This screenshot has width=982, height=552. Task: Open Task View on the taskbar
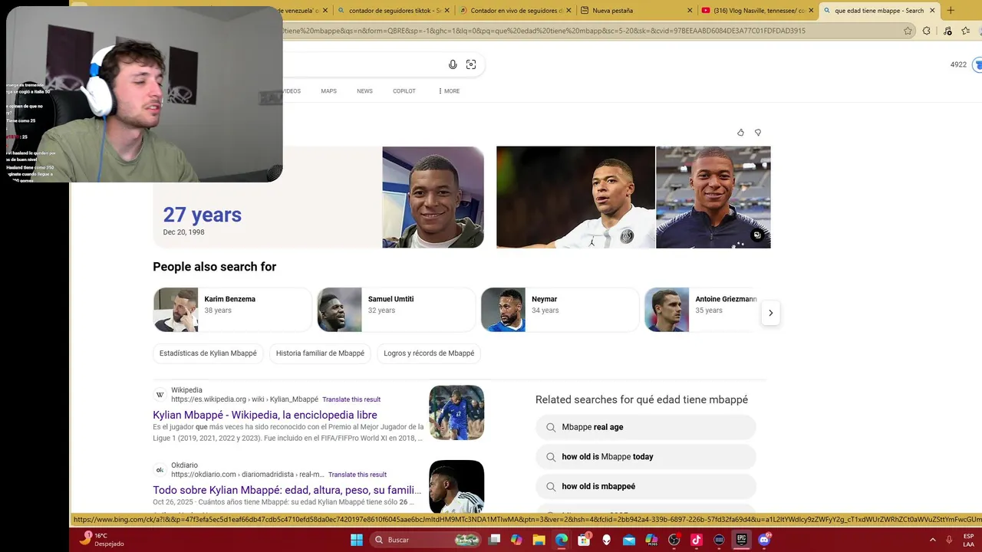[495, 540]
